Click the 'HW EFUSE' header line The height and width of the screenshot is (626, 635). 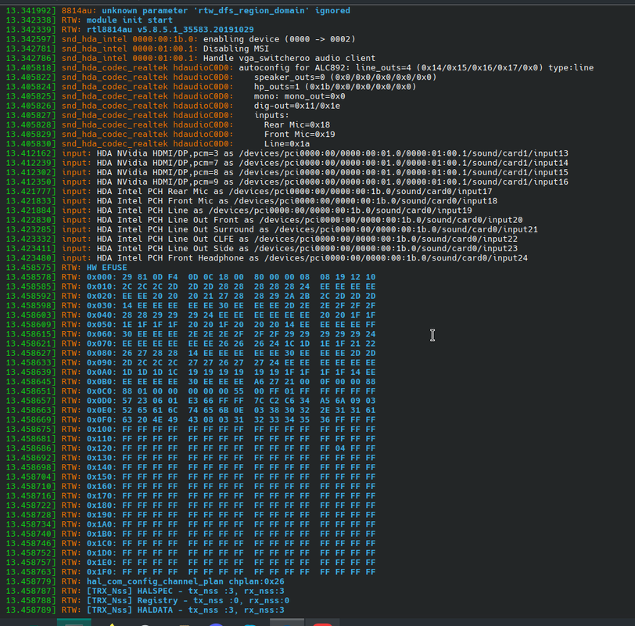[x=66, y=268]
